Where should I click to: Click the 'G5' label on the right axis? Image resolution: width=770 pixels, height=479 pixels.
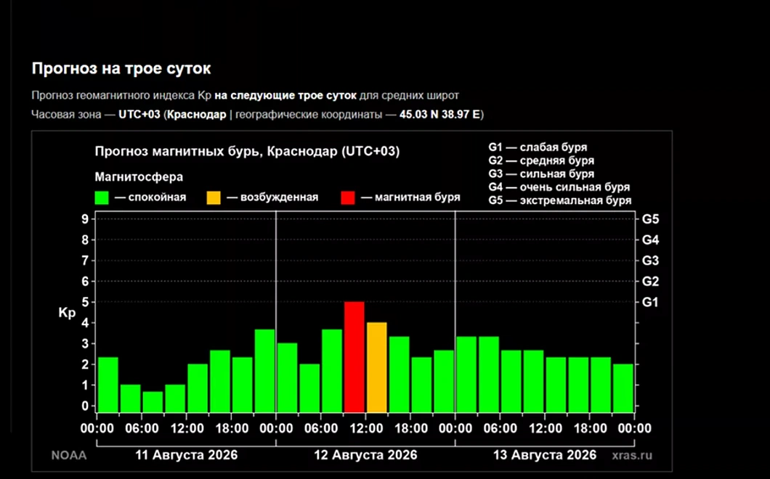[x=650, y=219]
